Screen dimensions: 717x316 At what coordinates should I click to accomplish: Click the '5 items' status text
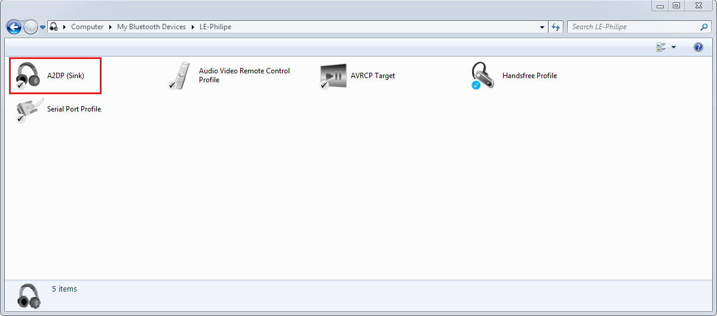click(65, 289)
